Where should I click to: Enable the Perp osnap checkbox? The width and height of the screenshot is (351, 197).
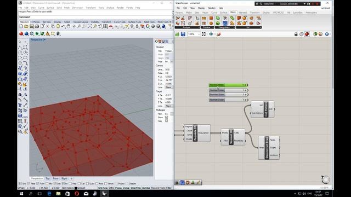coord(71,184)
